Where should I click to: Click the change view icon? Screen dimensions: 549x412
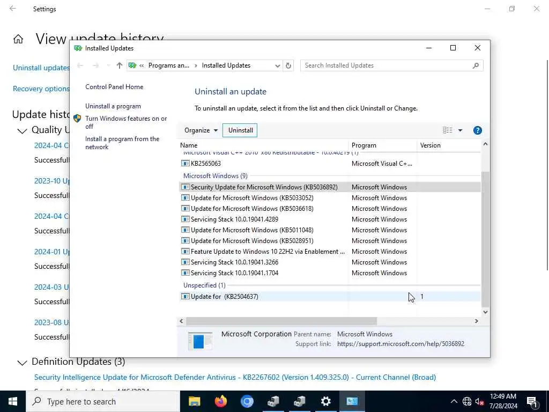[x=448, y=130]
